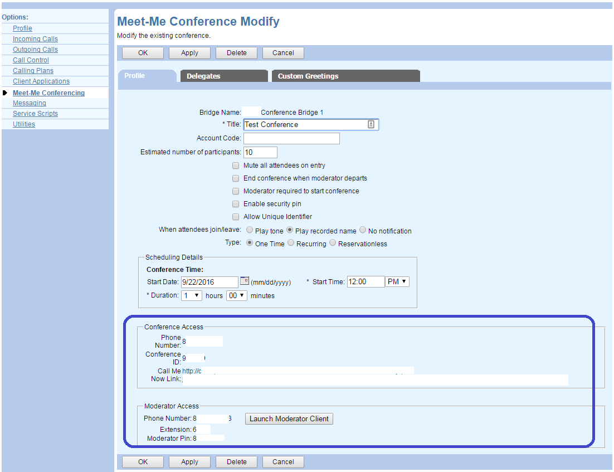Click Launch Moderator Client

[289, 419]
